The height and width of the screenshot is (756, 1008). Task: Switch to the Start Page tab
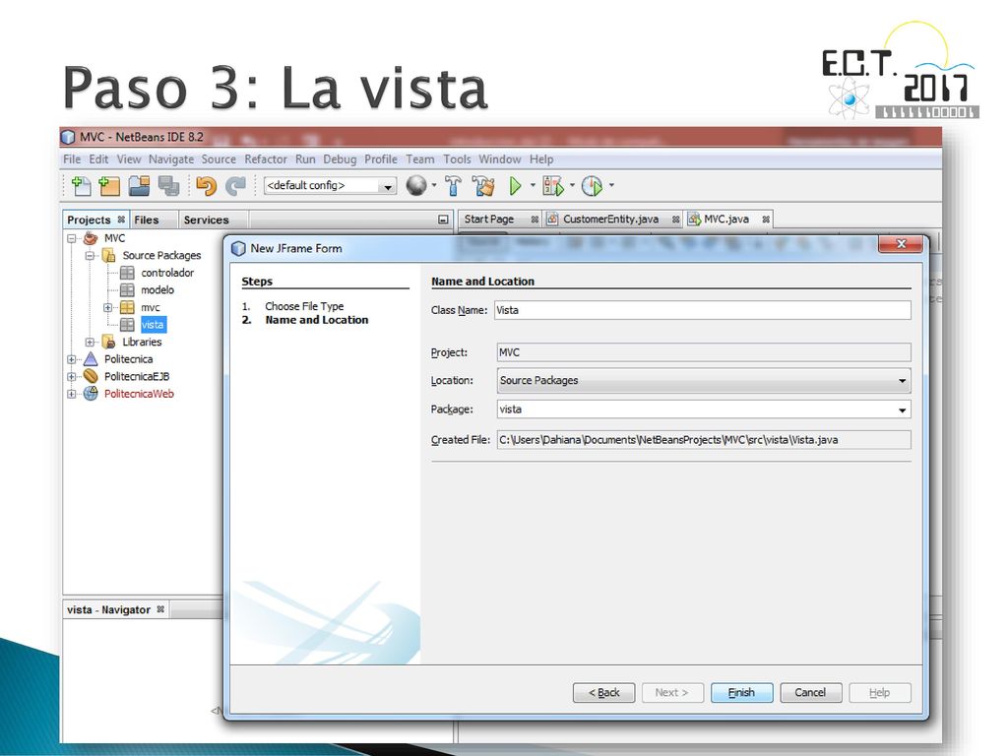[x=489, y=220]
